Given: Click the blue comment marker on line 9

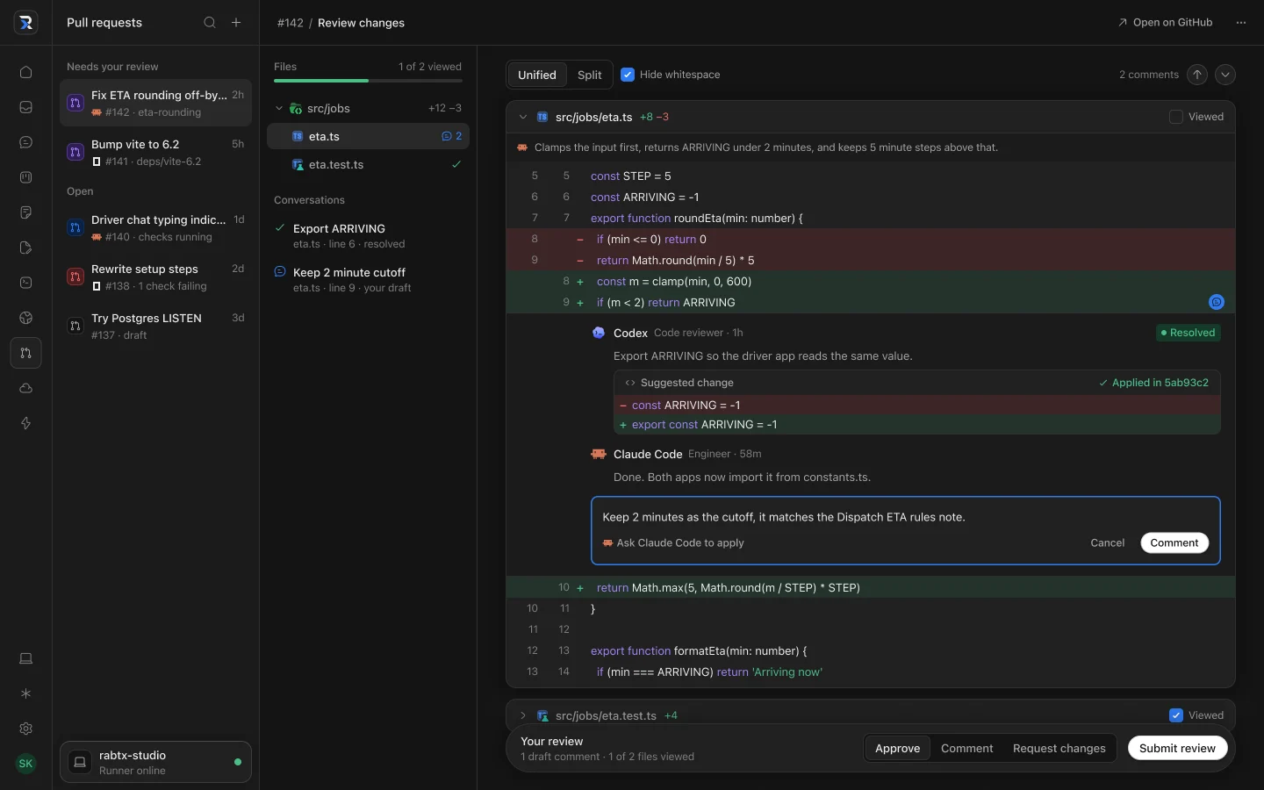Looking at the screenshot, I should coord(1217,302).
